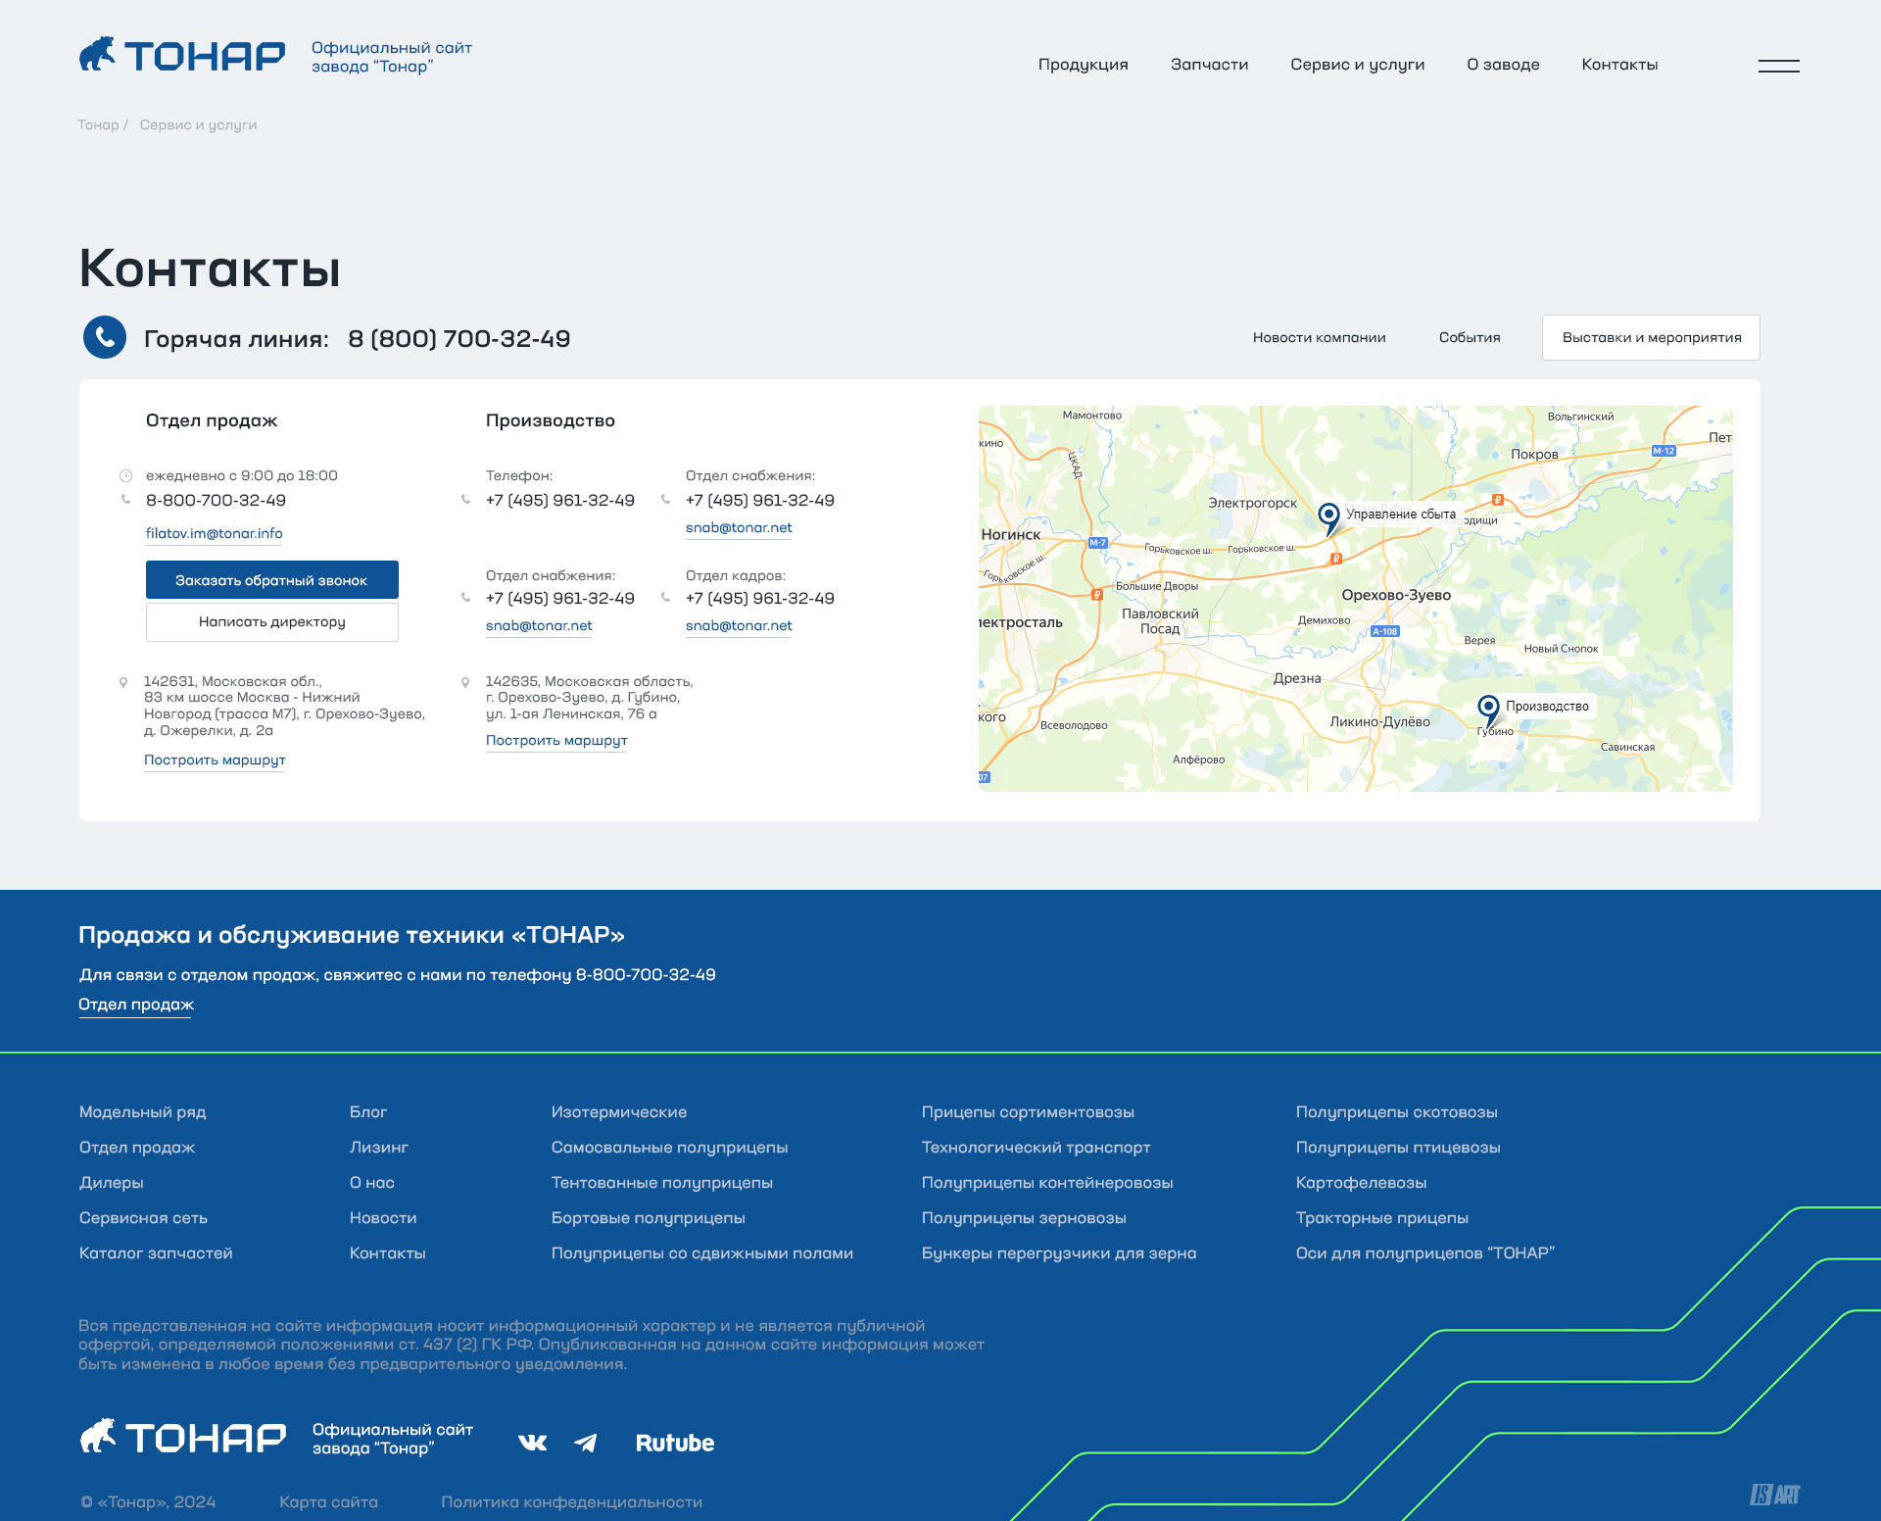Click the Производство map pin
Image resolution: width=1881 pixels, height=1521 pixels.
point(1488,711)
